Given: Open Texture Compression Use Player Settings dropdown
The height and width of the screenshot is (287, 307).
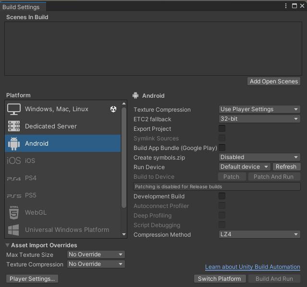Looking at the screenshot, I should click(x=259, y=109).
